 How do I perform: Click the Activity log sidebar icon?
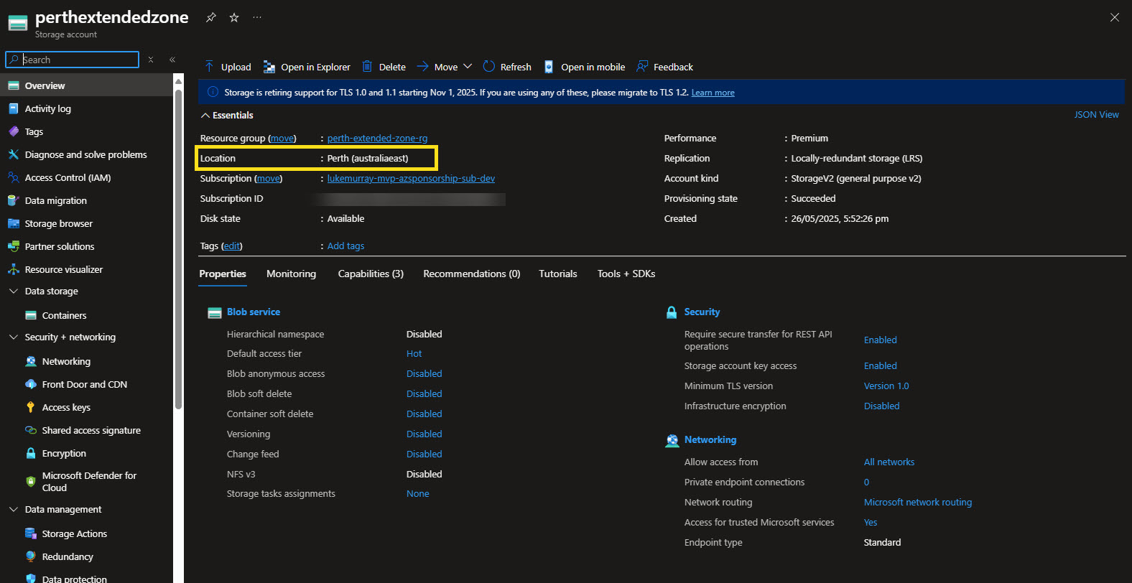(x=13, y=108)
